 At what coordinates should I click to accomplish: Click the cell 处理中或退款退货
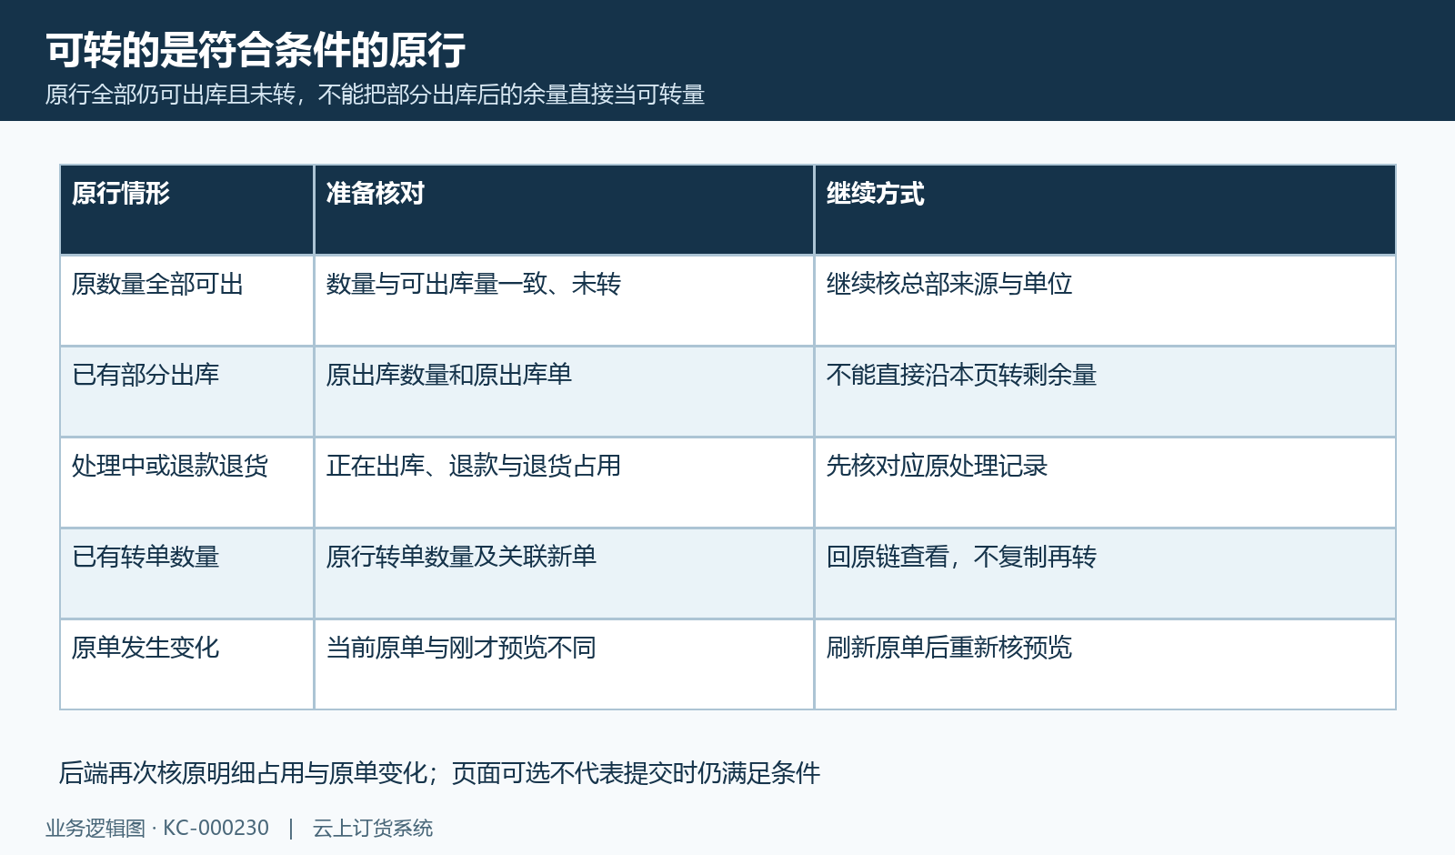(x=187, y=483)
